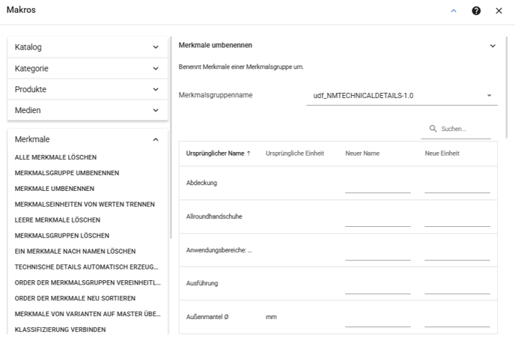Click Neuer Name field for Abdeckung
The height and width of the screenshot is (340, 515).
[x=378, y=187]
